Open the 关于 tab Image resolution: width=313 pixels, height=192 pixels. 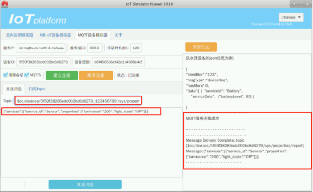coord(118,35)
